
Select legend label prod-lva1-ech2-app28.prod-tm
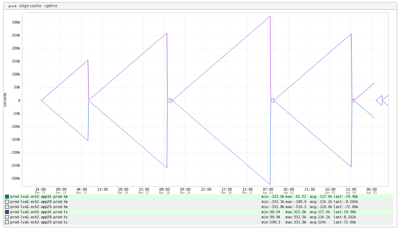39,202
